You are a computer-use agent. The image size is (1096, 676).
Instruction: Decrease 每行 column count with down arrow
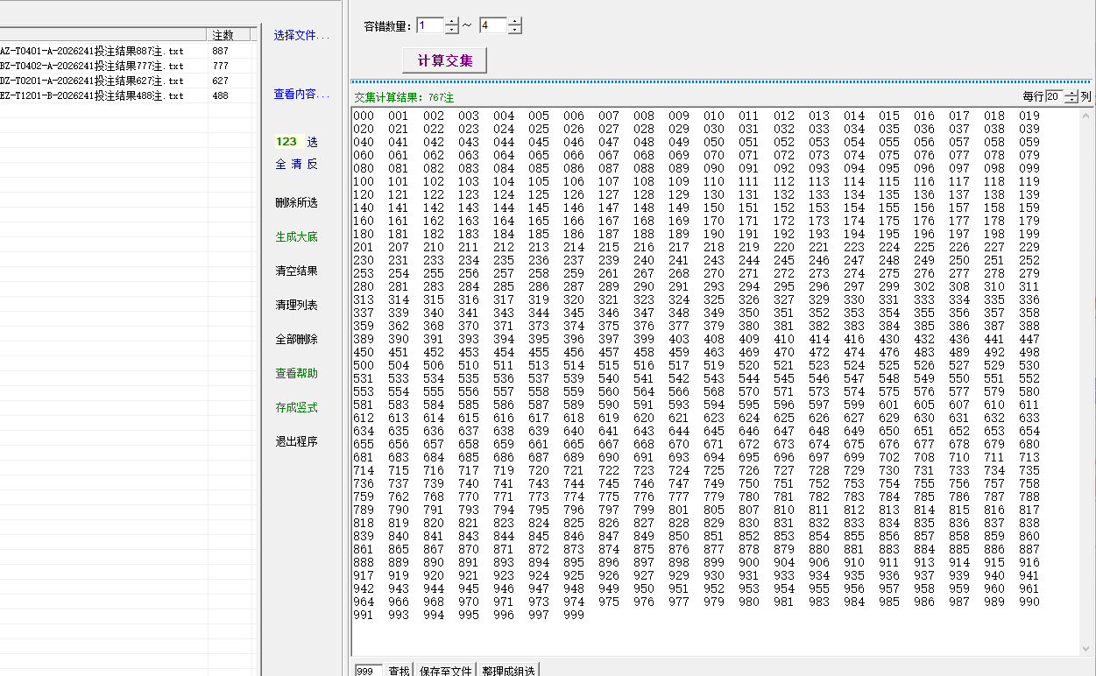(x=1071, y=100)
